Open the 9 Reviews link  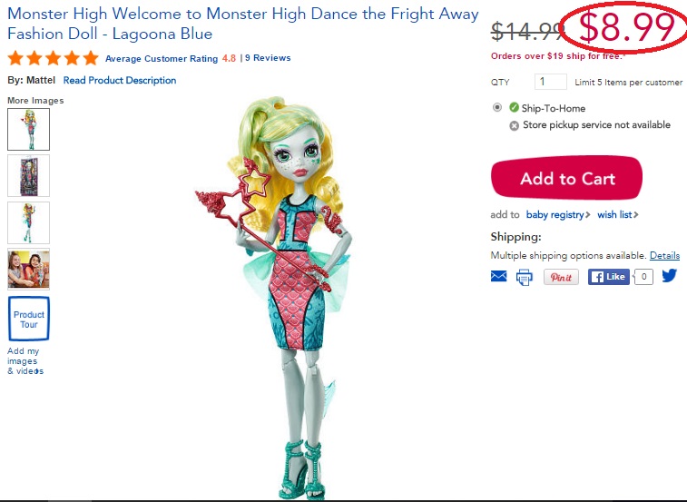268,58
